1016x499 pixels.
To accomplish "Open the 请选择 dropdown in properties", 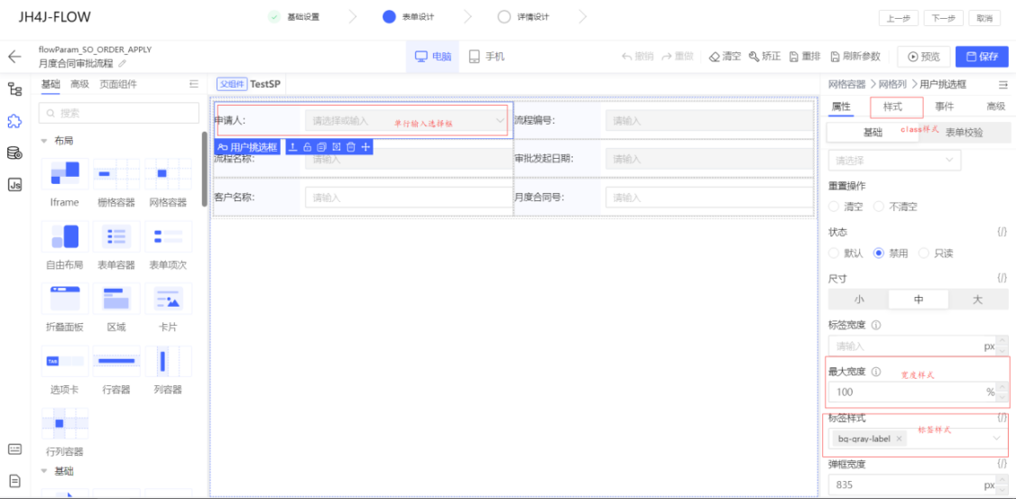I will (895, 160).
